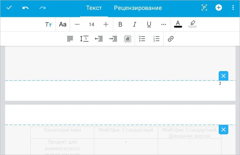Toggle bold formatting
The image size is (240, 155).
click(x=120, y=24)
